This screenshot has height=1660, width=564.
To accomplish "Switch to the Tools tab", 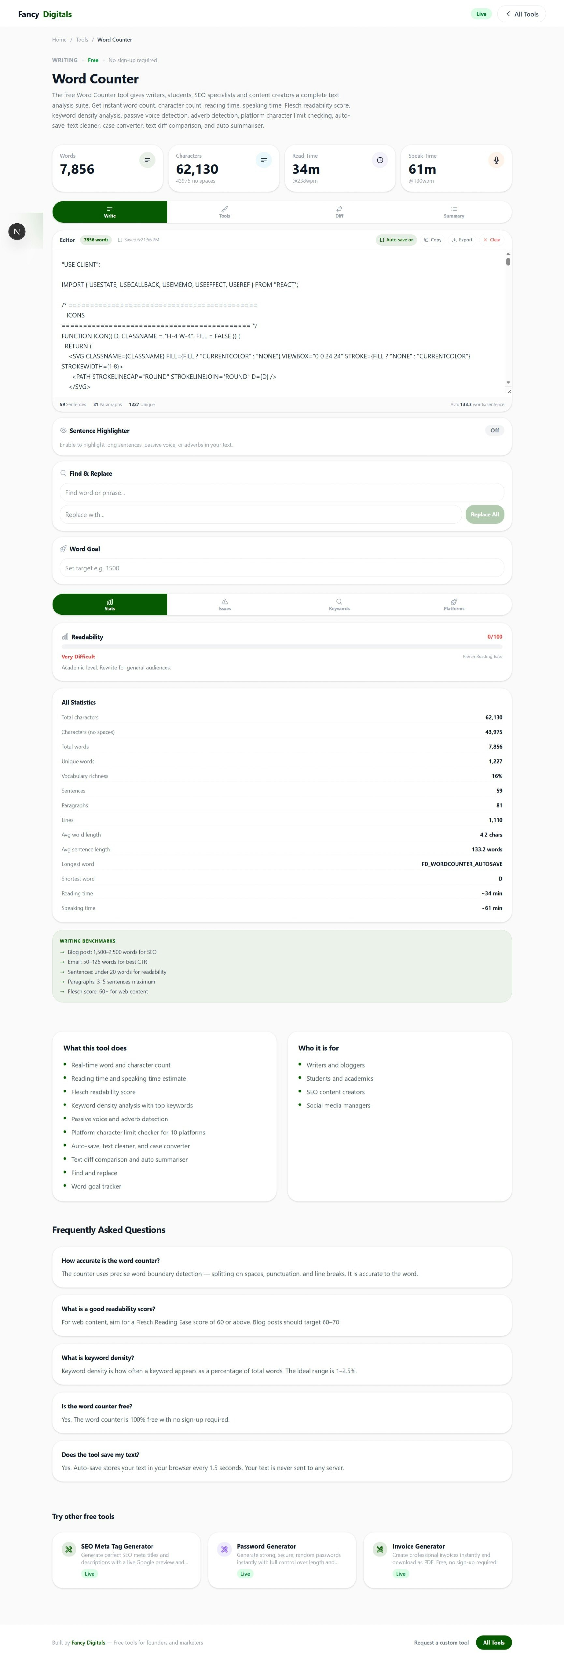I will tap(224, 212).
